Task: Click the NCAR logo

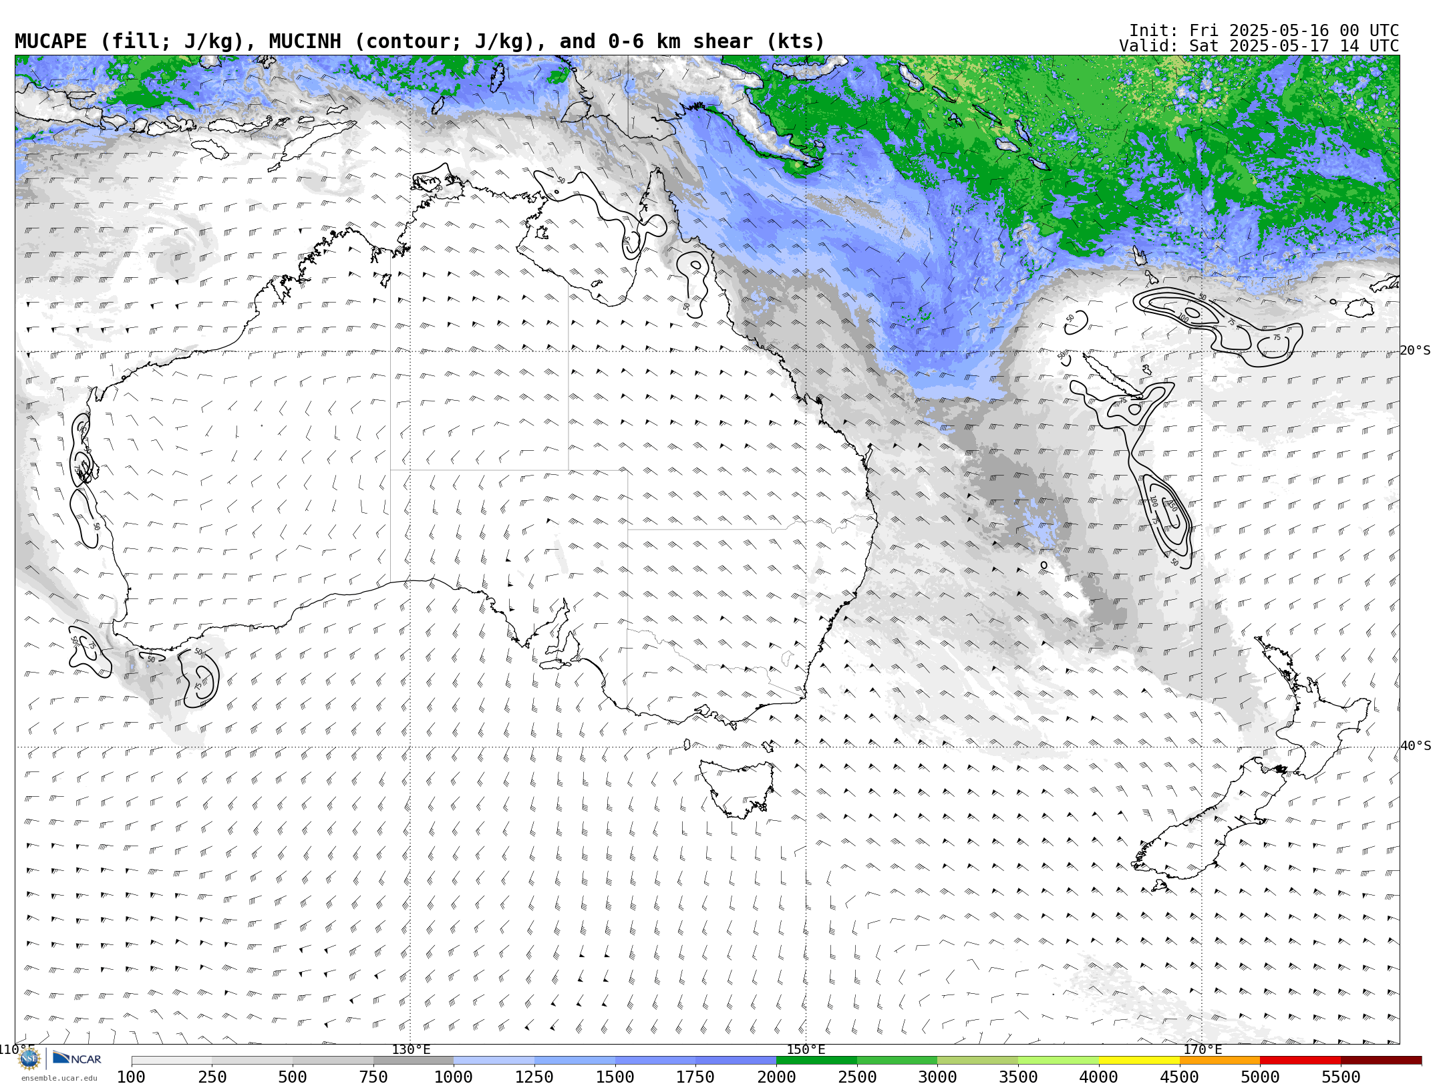Action: pyautogui.click(x=77, y=1059)
